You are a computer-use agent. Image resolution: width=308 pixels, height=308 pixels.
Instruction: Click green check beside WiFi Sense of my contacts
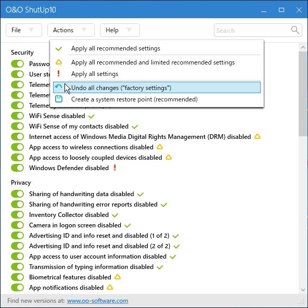pyautogui.click(x=135, y=127)
